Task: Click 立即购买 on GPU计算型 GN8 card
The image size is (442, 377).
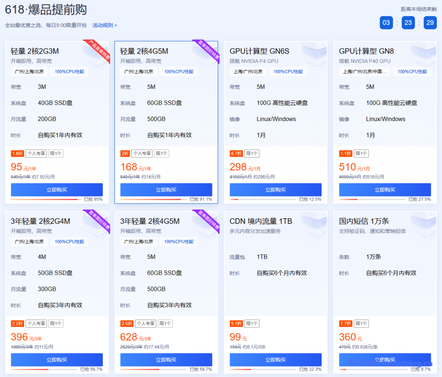Action: (x=385, y=189)
